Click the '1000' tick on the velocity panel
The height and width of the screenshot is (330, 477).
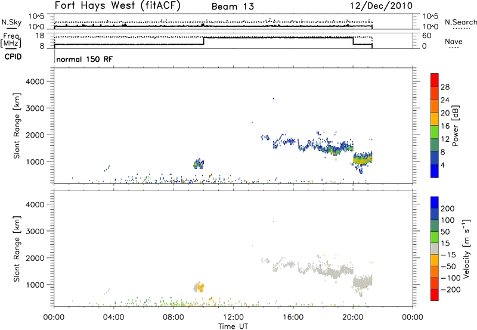pos(35,285)
